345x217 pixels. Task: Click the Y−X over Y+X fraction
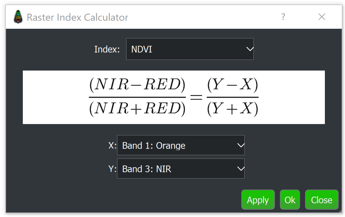pyautogui.click(x=233, y=97)
